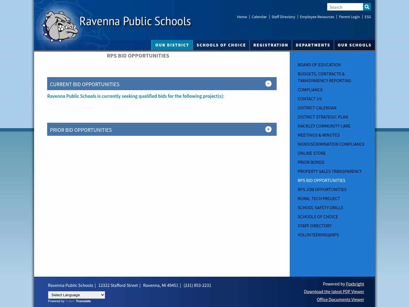Viewport: 409px width, 307px height.
Task: Expand the Prior Bid Opportunities section
Action: tap(268, 129)
